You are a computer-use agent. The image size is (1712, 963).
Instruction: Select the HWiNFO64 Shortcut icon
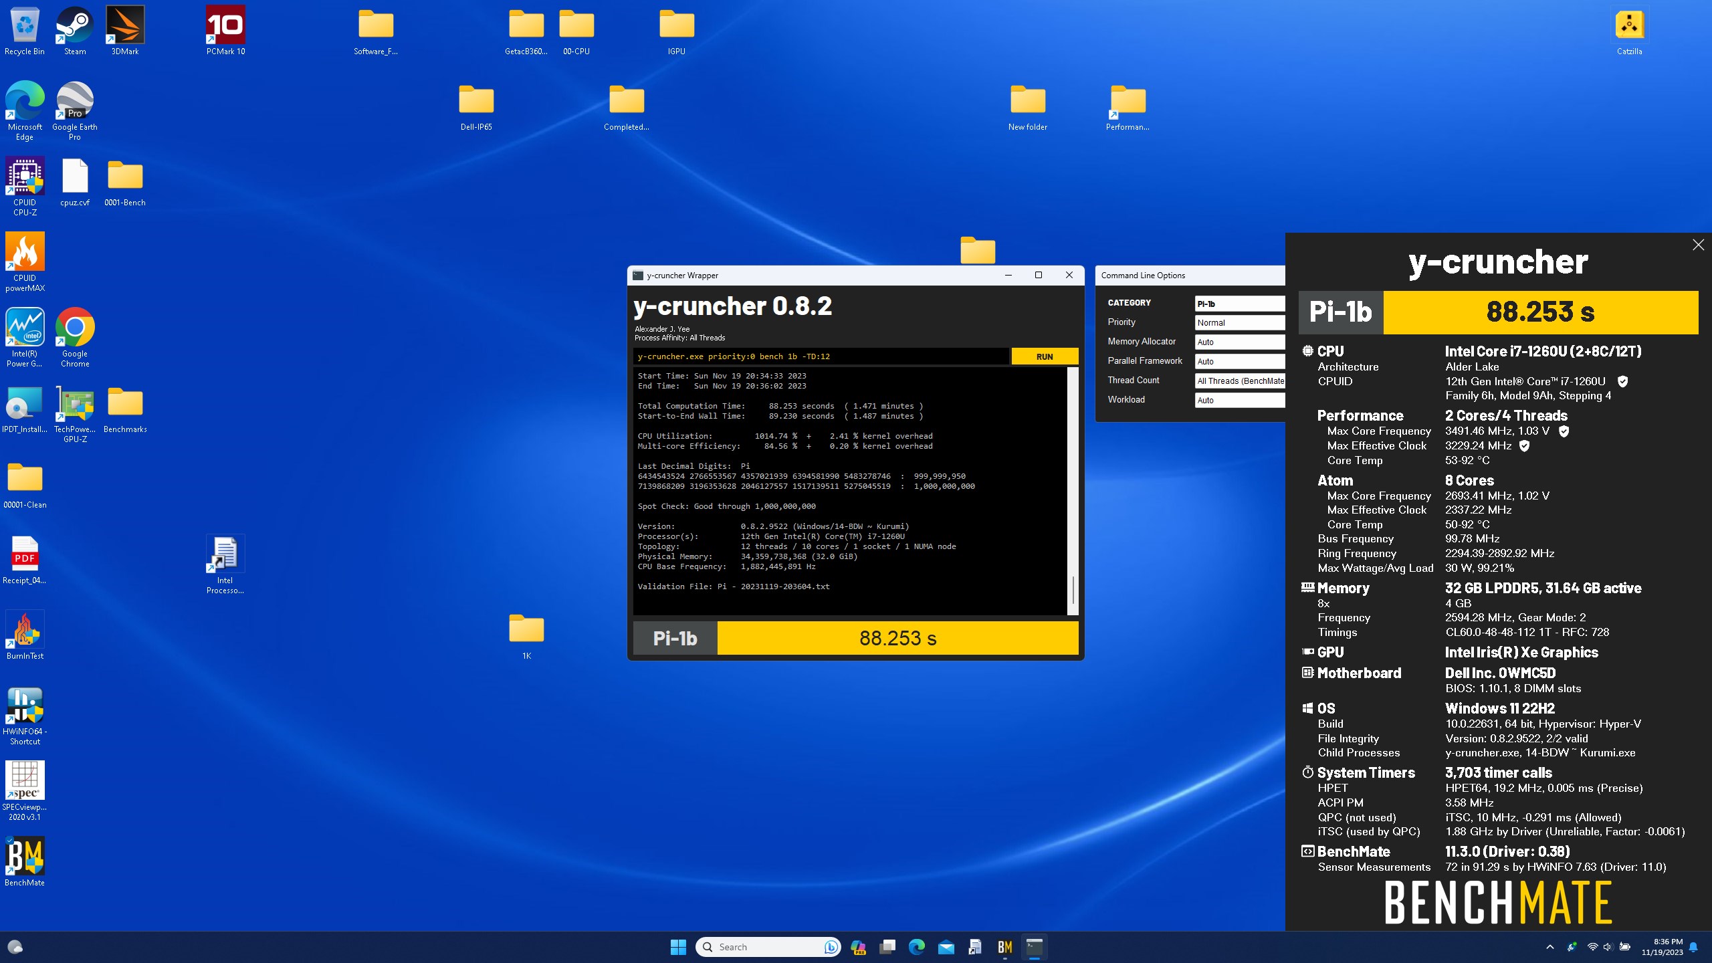[25, 716]
